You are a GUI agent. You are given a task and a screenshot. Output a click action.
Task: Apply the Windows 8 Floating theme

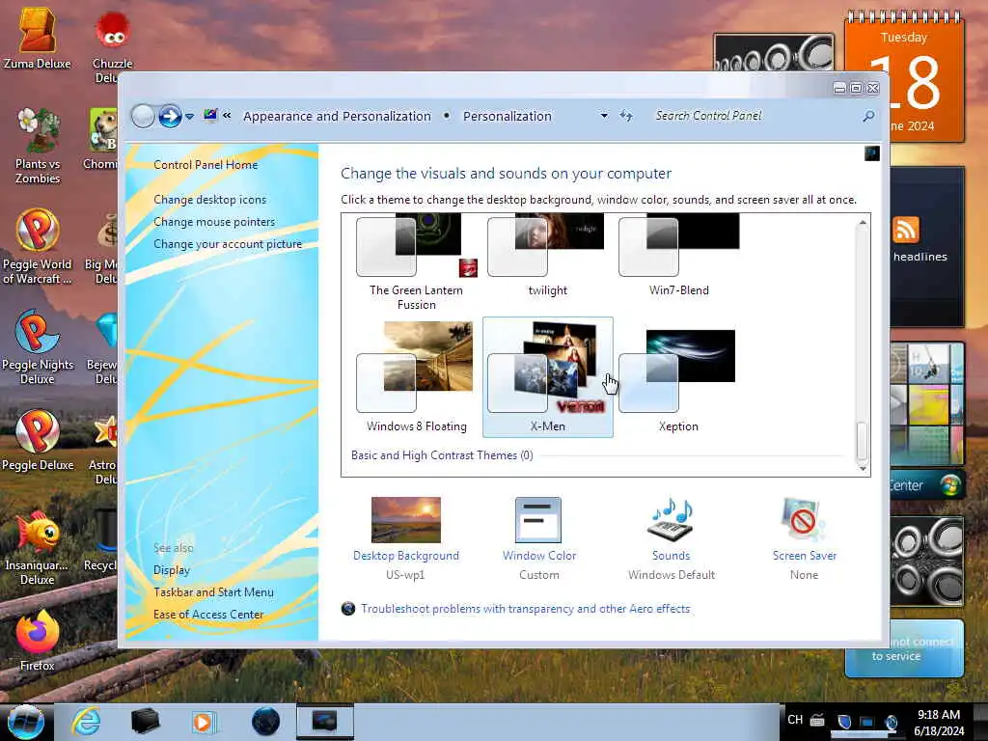tap(417, 377)
